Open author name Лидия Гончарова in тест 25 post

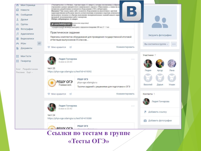click(68, 59)
